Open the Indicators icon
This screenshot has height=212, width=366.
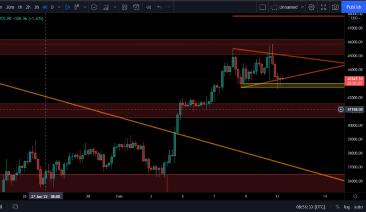coord(106,7)
